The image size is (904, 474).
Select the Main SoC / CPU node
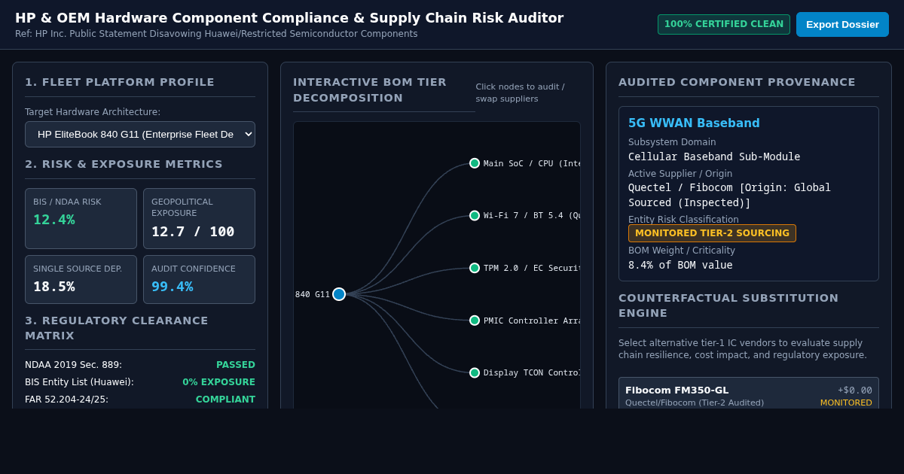(x=475, y=163)
